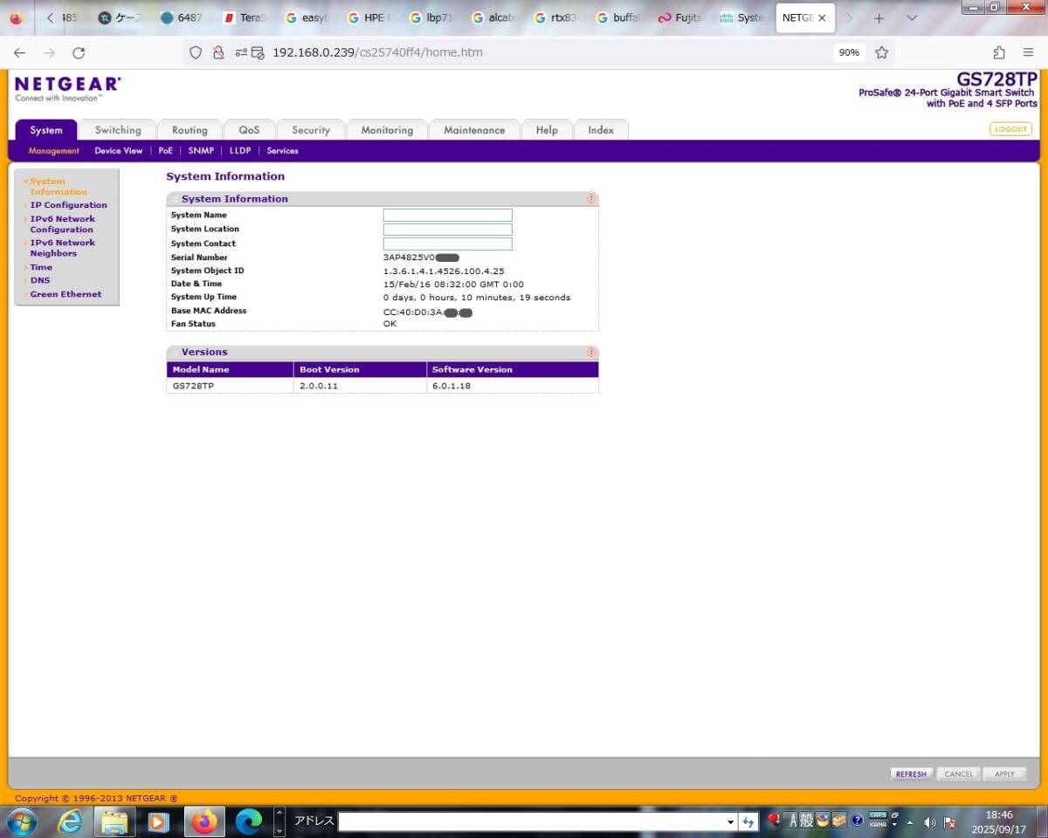The width and height of the screenshot is (1048, 838).
Task: Click the insecure connection padlock icon
Action: 218,52
